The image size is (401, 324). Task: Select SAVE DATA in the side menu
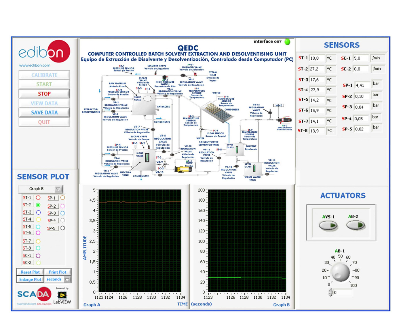44,113
